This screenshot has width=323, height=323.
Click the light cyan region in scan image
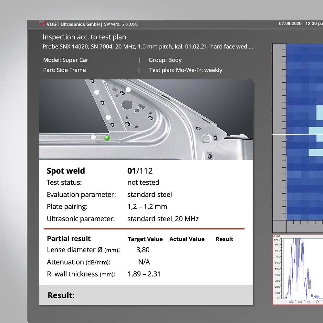[319, 113]
